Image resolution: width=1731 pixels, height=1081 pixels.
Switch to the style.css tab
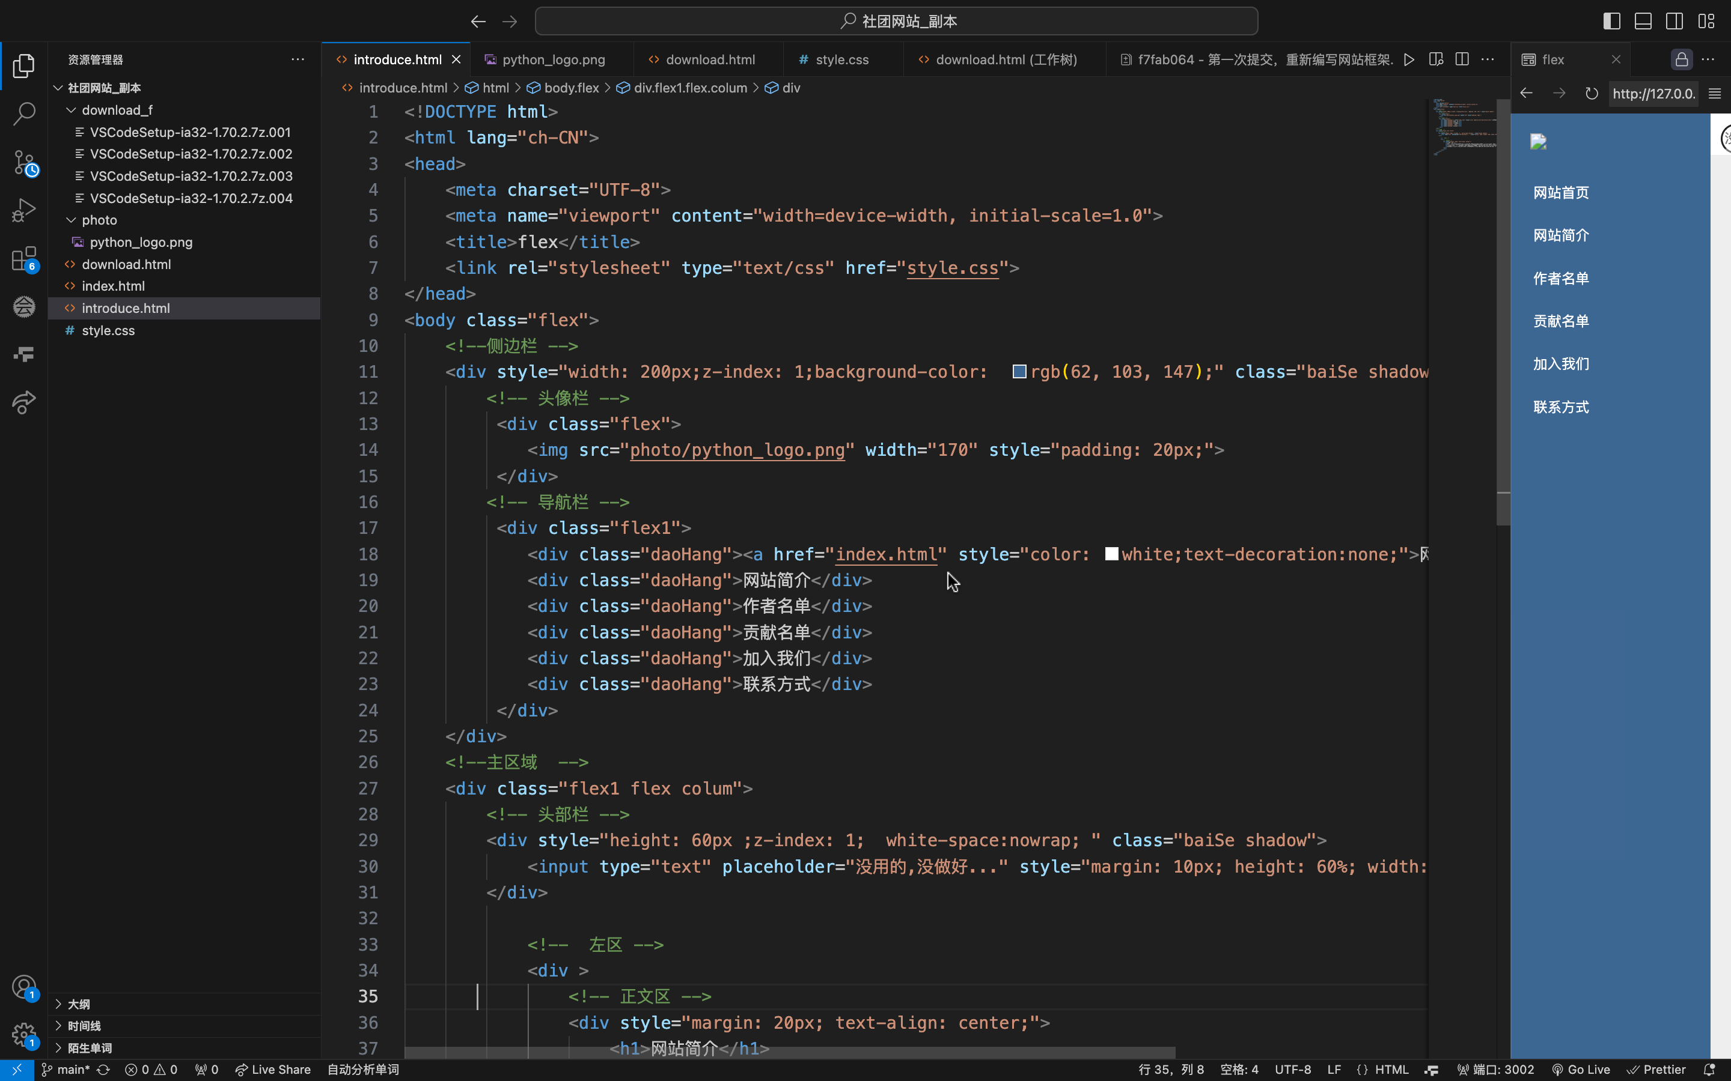coord(843,59)
